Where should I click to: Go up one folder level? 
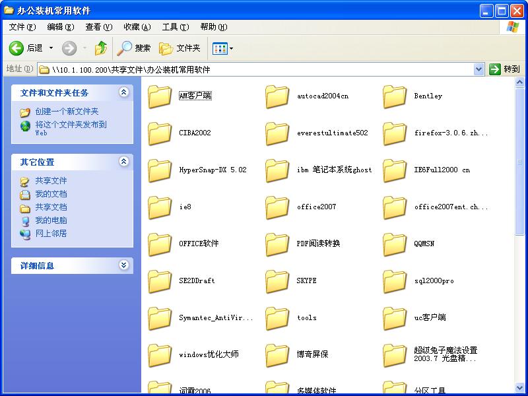(x=101, y=48)
